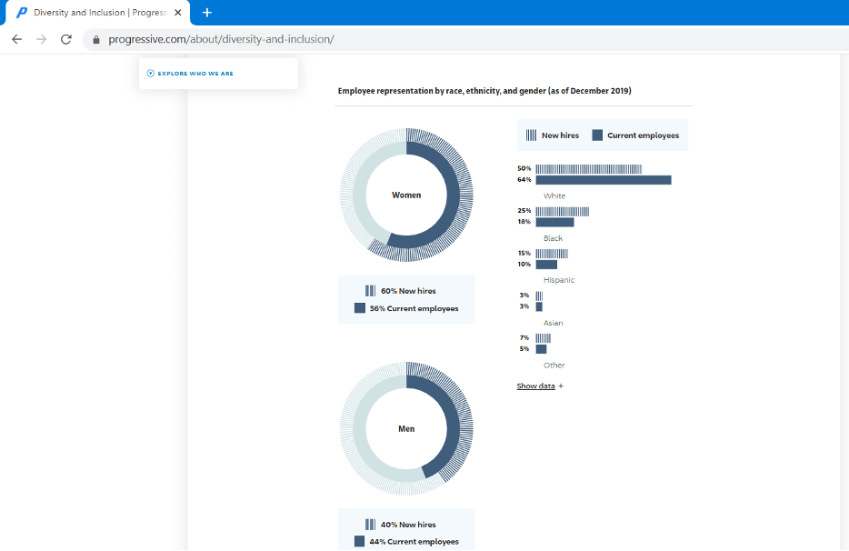Click the 'Black' category label

(x=553, y=238)
